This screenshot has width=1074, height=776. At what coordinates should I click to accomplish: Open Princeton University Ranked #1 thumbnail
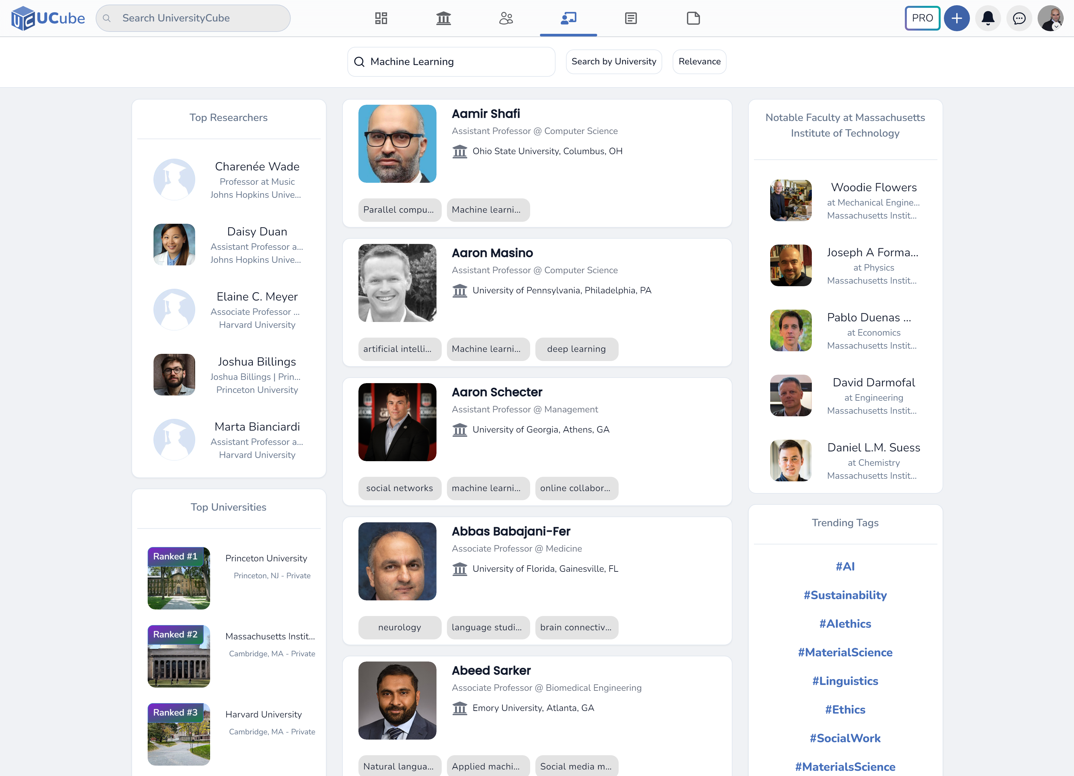179,578
